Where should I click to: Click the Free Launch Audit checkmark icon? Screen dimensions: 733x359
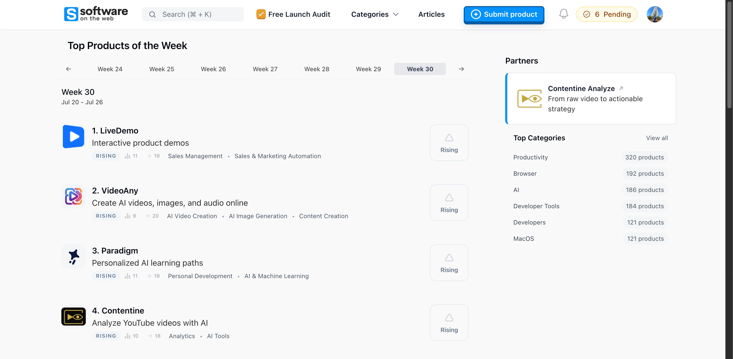coord(261,14)
